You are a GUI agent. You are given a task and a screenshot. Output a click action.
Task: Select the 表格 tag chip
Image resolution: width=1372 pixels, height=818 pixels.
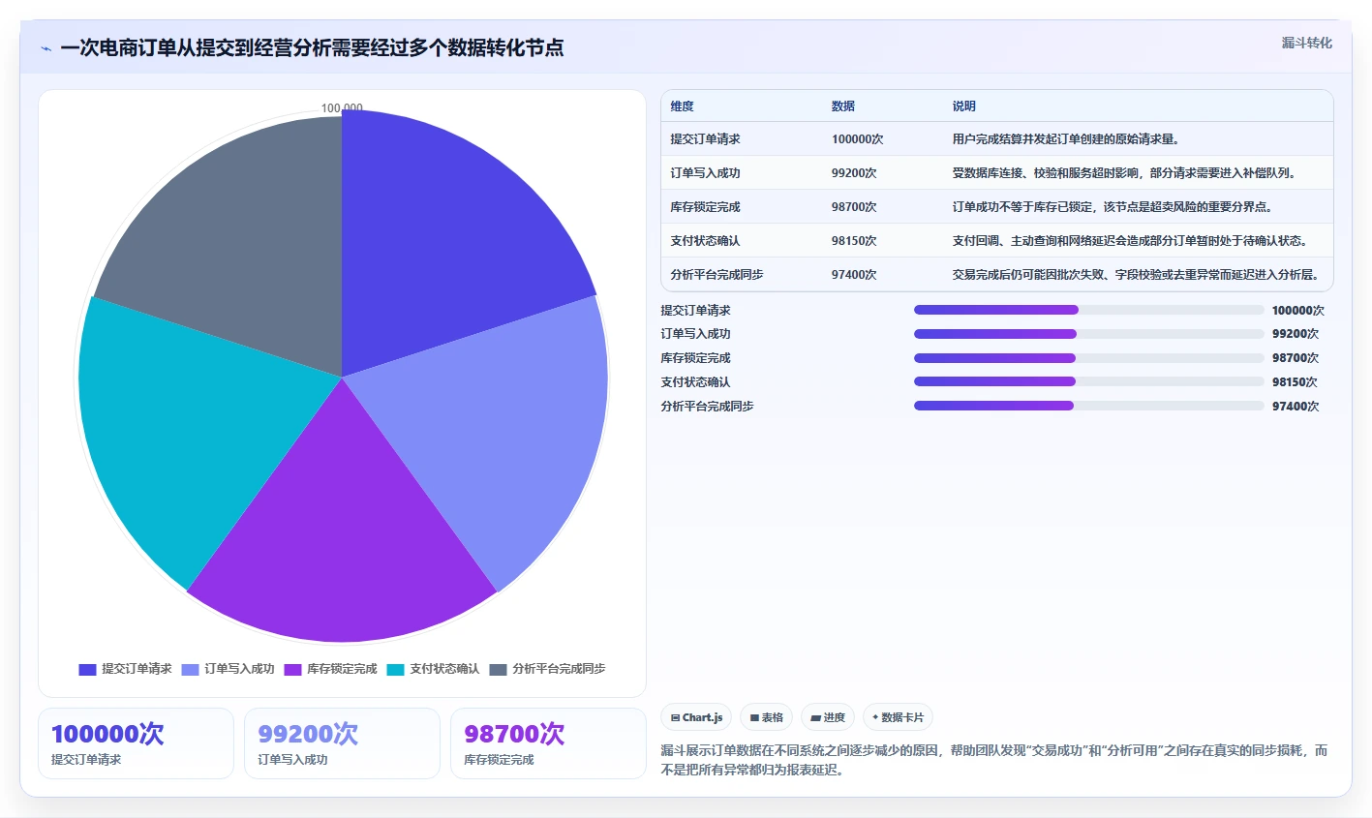pos(766,717)
